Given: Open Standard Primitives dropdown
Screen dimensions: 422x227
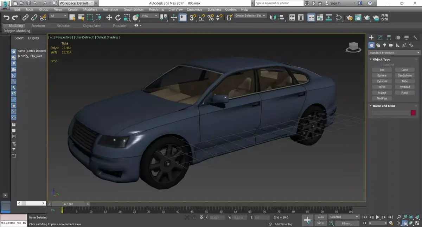Looking at the screenshot, I should click(394, 53).
